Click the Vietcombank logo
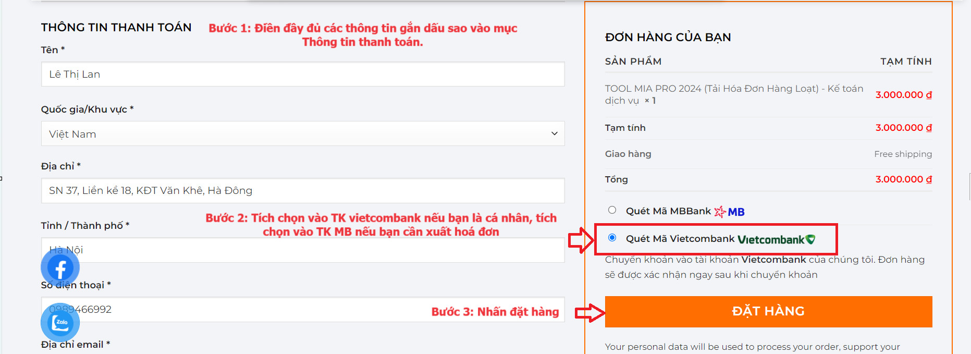Image resolution: width=971 pixels, height=354 pixels. click(x=777, y=239)
